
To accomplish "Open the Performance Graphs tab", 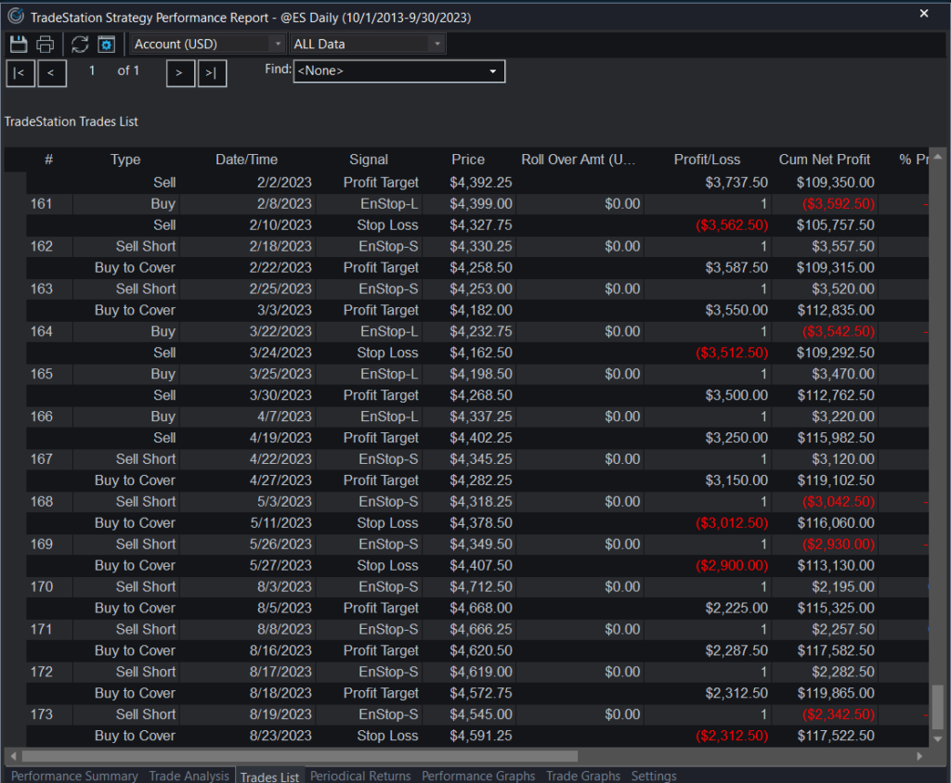I will pos(478,776).
